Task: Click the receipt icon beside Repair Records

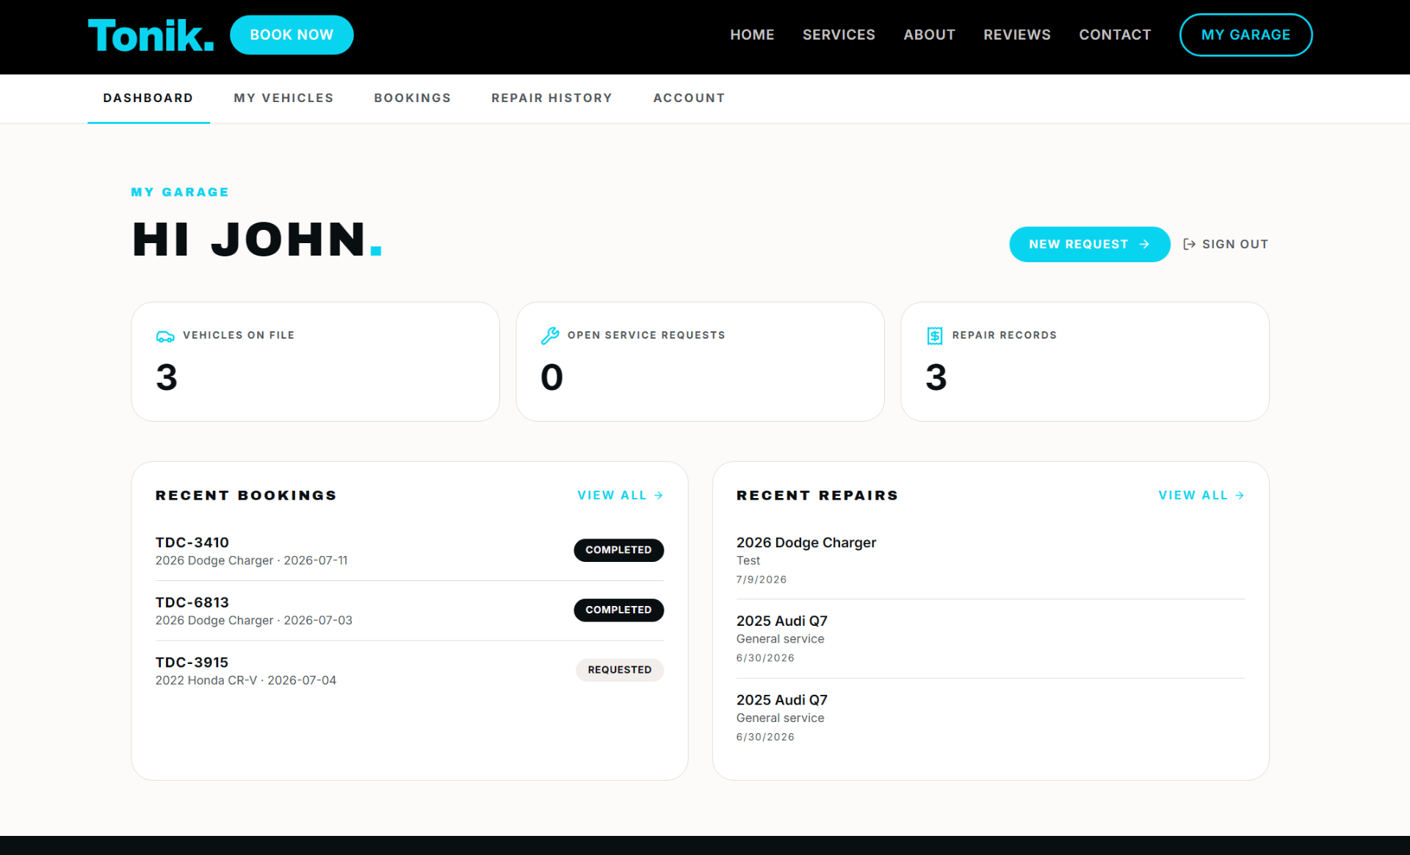Action: coord(935,336)
